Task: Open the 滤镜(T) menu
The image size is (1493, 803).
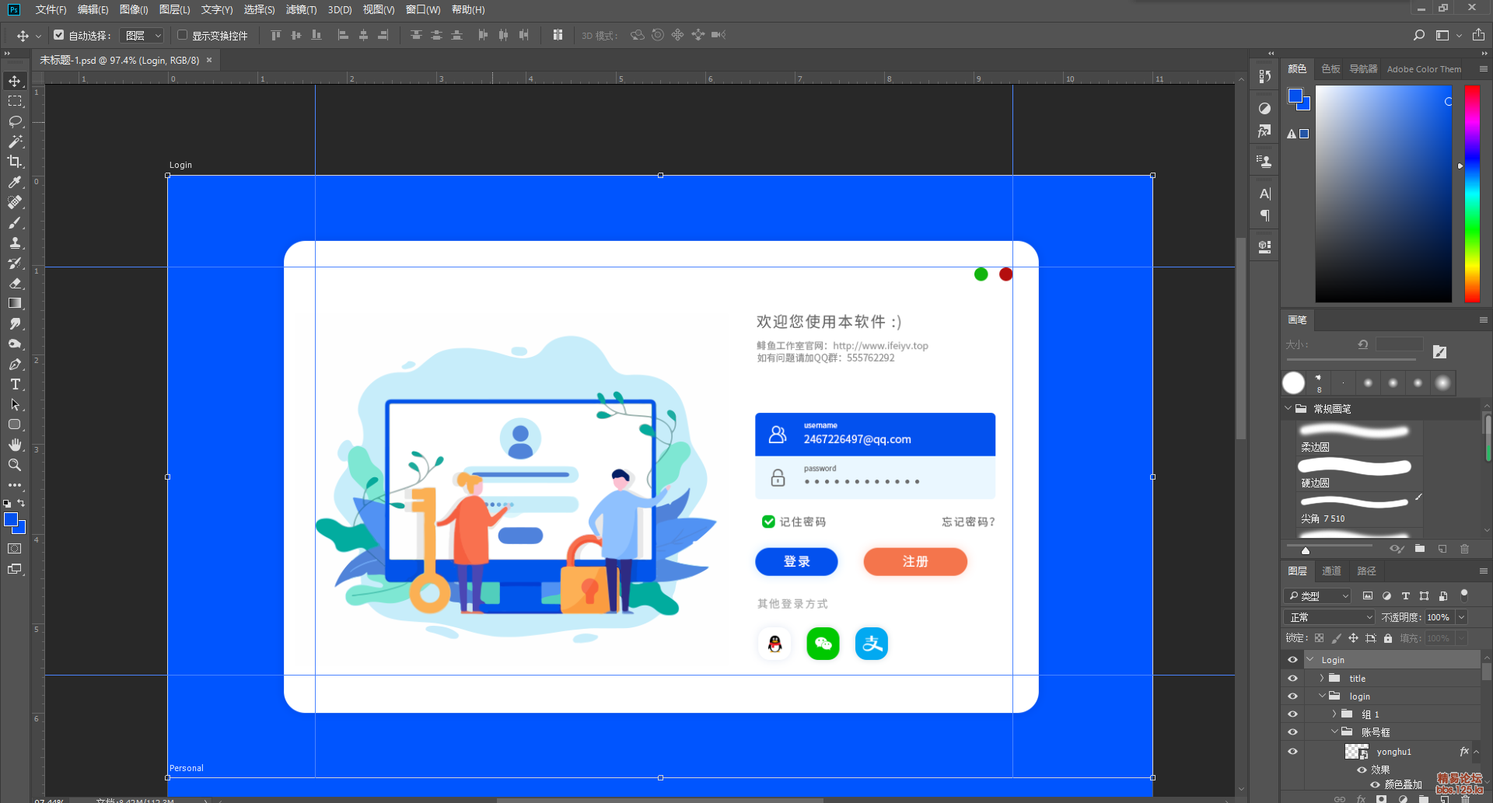Action: point(301,9)
